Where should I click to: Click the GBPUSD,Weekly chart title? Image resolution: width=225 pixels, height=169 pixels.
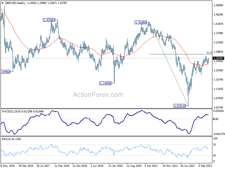(x=15, y=3)
